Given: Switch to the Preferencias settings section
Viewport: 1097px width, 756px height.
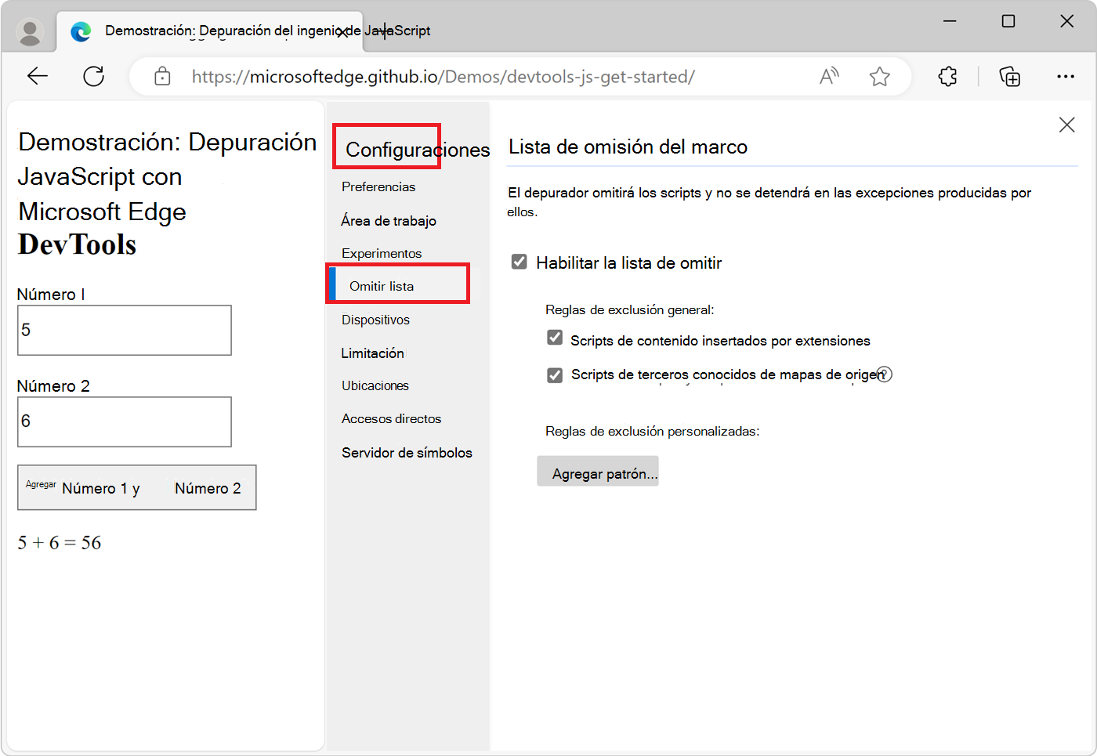Looking at the screenshot, I should [378, 186].
